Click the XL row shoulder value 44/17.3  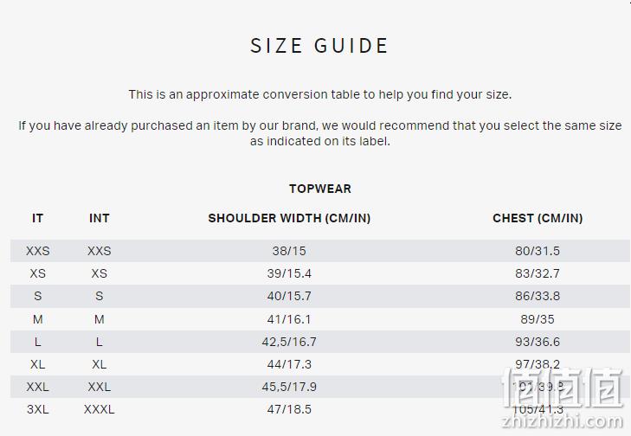pyautogui.click(x=289, y=364)
